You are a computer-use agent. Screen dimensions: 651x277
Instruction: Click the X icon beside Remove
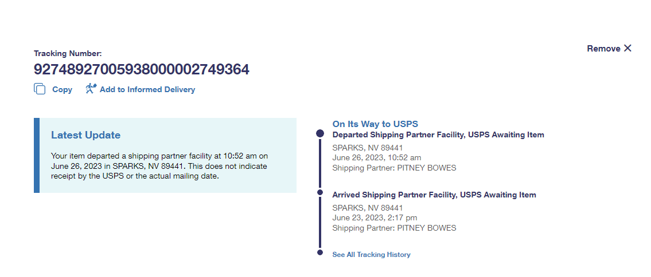pyautogui.click(x=627, y=49)
